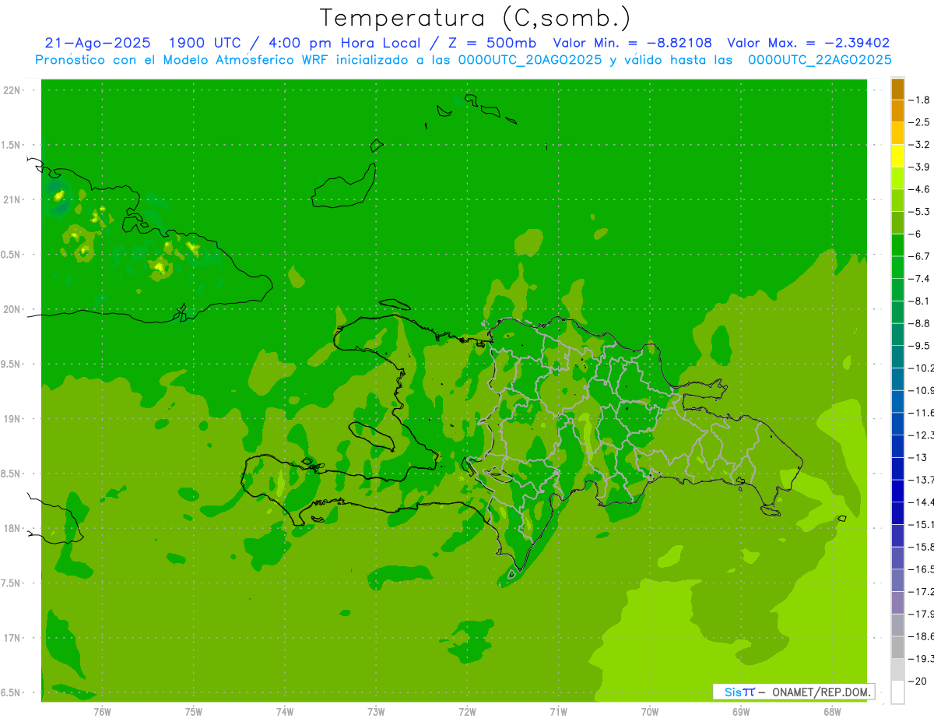Viewport: 934px width, 722px height.
Task: Click the '-3.2' colorbar value
Action: [x=919, y=145]
